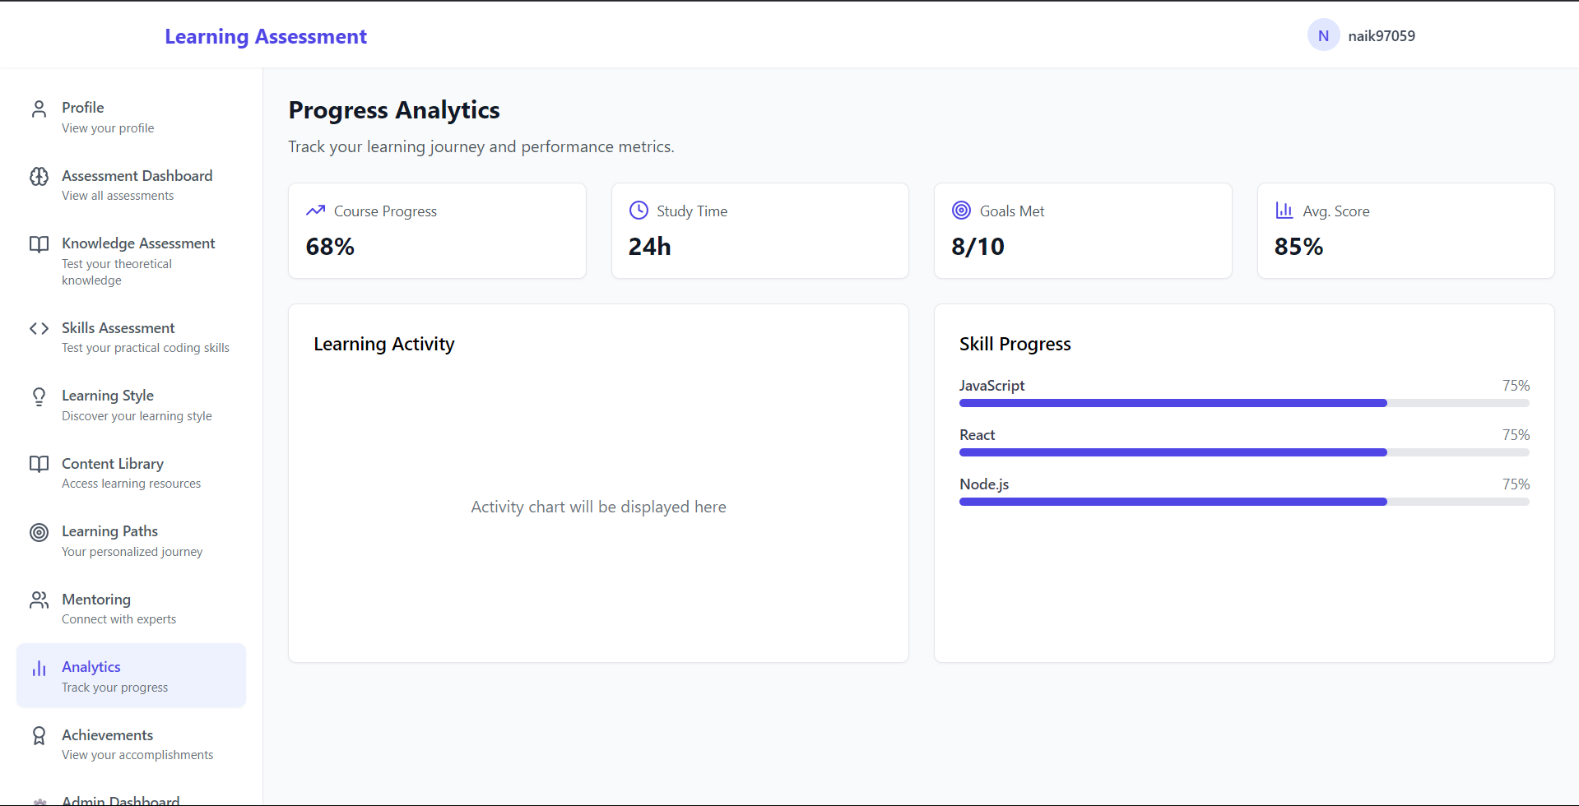Screen dimensions: 1579x806
Task: Click the Node.js skill label
Action: [984, 484]
